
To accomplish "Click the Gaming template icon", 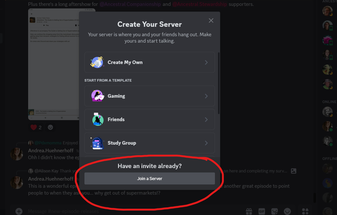I will coord(97,96).
